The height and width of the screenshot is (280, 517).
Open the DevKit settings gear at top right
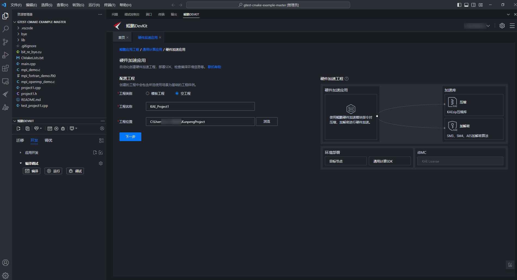pos(502,26)
